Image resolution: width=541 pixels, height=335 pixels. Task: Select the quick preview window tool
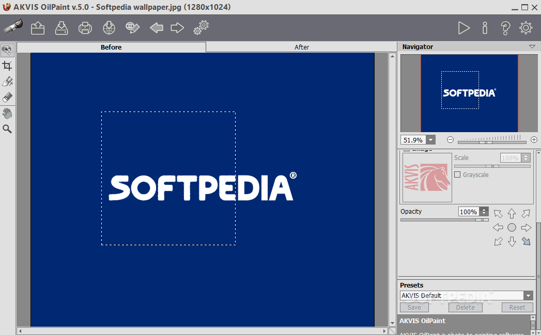click(7, 50)
